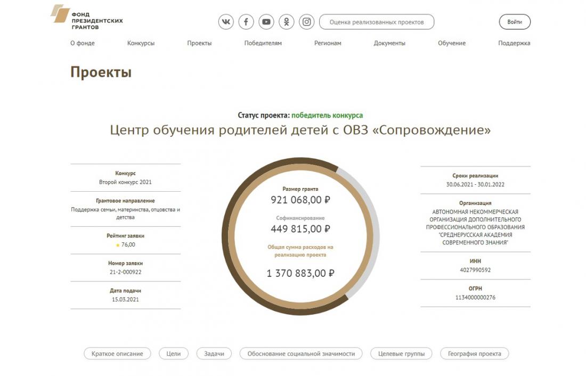Click the Сроки реализации label
This screenshot has width=586, height=376.
tap(475, 176)
